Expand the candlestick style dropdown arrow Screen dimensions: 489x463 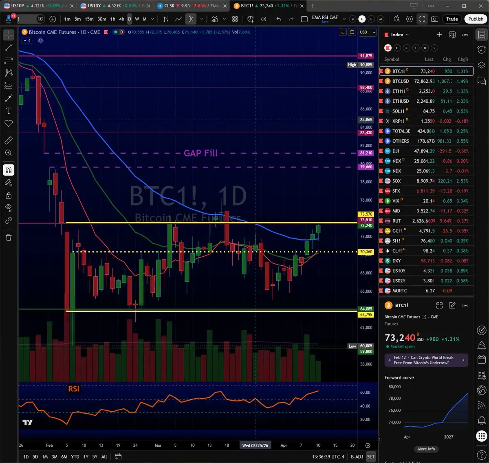coord(201,19)
